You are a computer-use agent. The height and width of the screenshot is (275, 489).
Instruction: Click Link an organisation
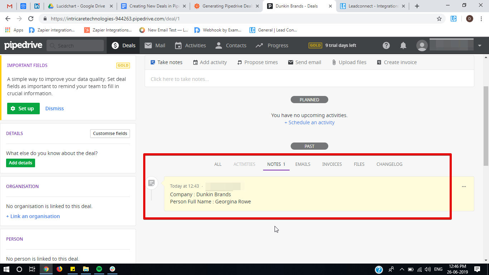(33, 216)
